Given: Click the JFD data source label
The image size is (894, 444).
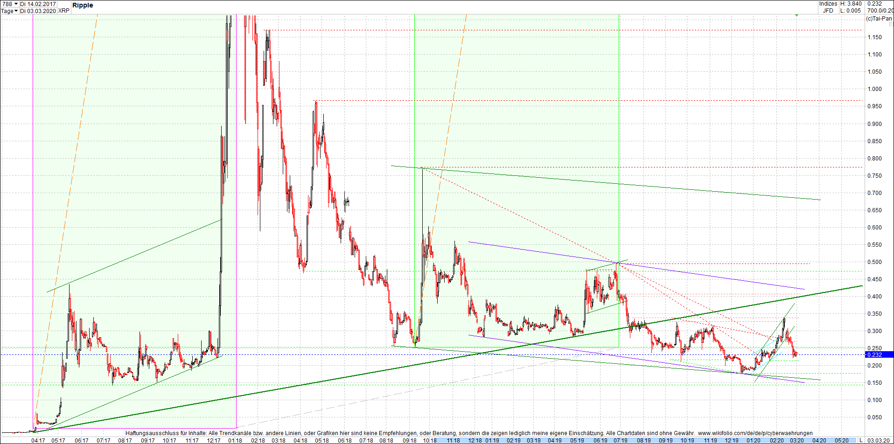Looking at the screenshot, I should click(x=828, y=10).
